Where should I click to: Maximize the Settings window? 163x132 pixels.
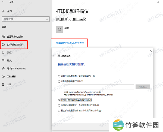point(158,2)
